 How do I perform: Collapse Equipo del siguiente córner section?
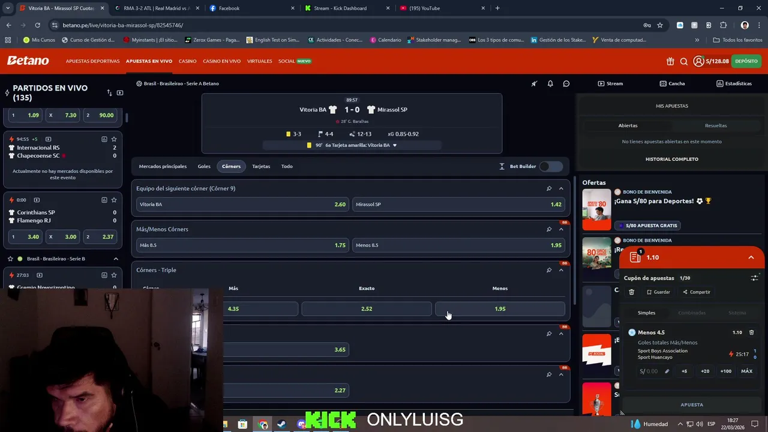click(561, 188)
